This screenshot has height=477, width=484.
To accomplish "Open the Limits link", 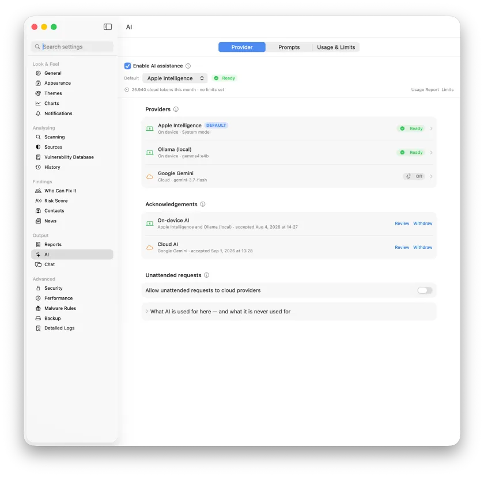I will click(x=447, y=90).
